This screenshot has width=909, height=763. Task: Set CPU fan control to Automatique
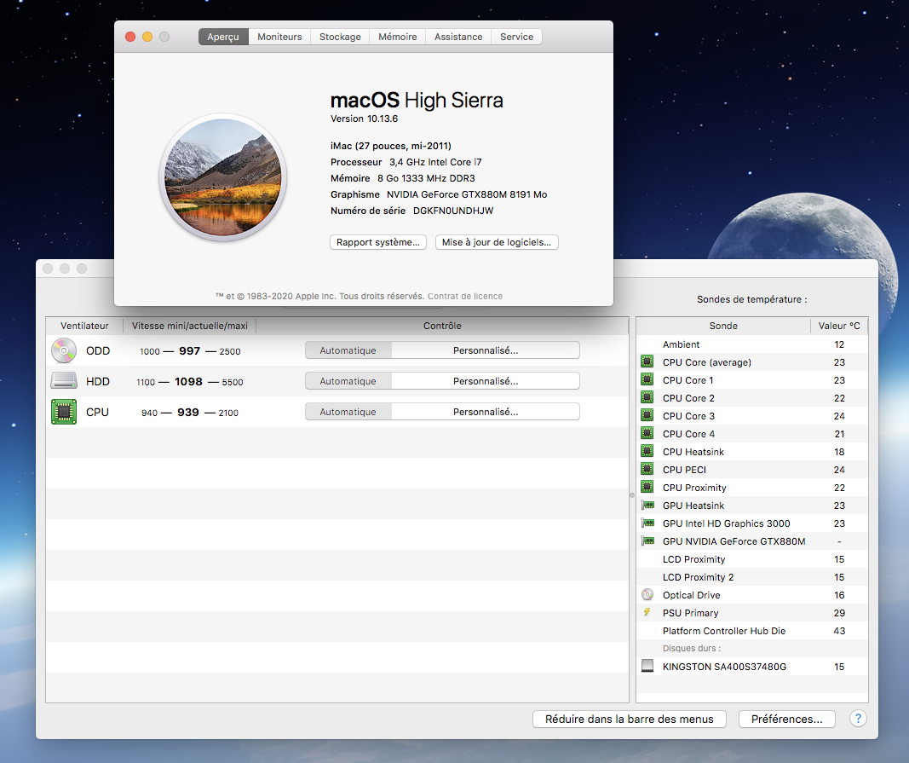point(348,412)
